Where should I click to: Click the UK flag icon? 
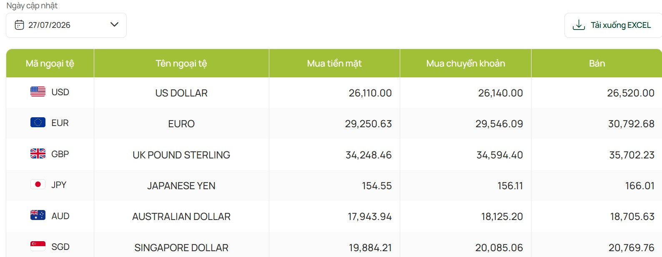[38, 154]
